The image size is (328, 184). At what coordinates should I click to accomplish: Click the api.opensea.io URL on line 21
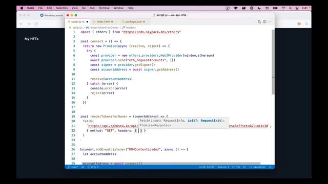113,126
